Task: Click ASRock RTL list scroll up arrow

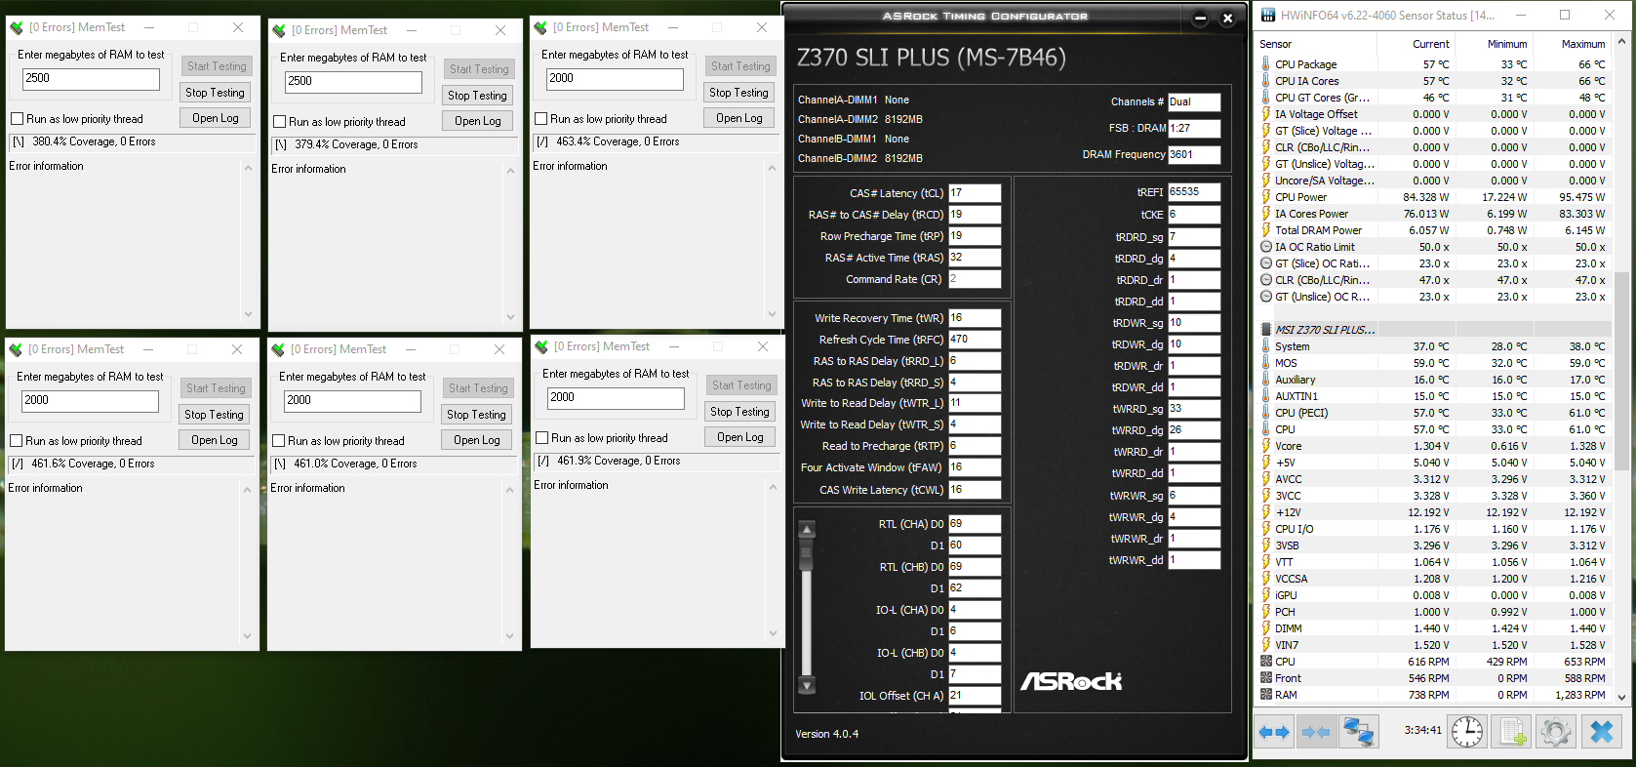Action: [807, 530]
